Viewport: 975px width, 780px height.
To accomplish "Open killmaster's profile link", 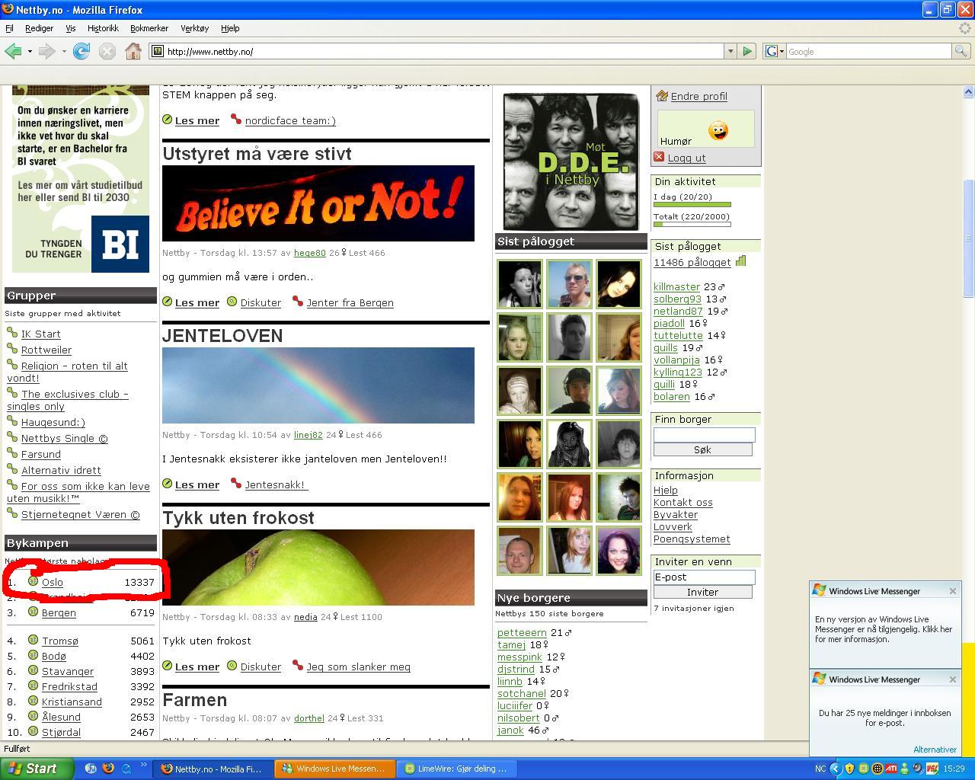I will (x=676, y=286).
